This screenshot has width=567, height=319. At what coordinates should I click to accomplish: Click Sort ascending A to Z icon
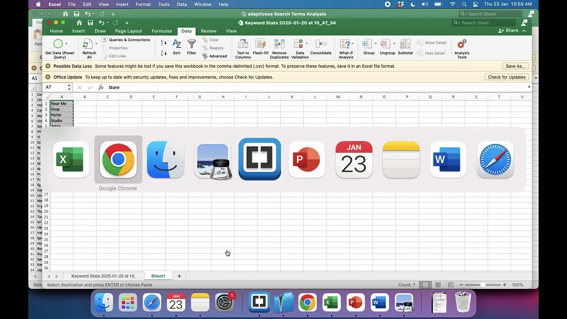[163, 43]
